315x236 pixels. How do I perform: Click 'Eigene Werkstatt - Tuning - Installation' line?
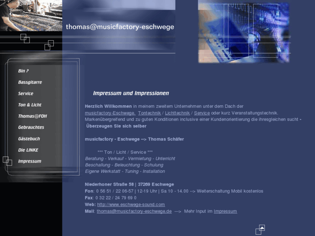click(125, 171)
